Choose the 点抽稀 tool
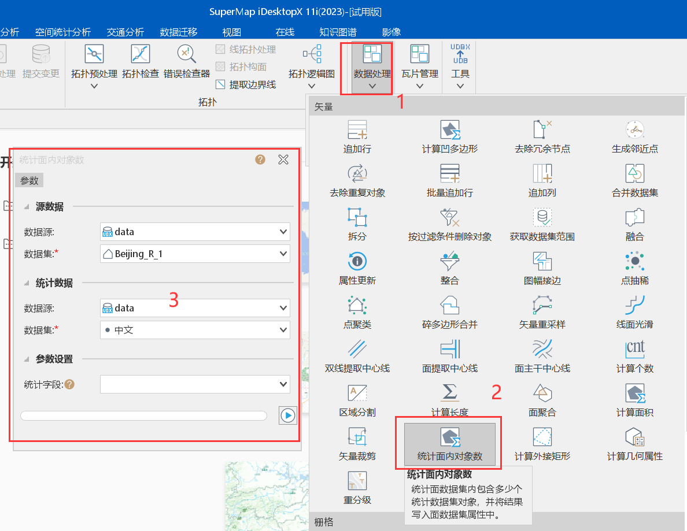 (635, 268)
